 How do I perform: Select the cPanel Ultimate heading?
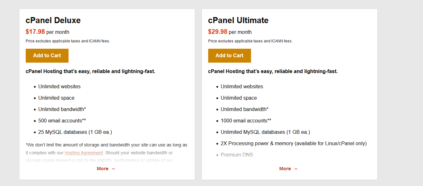(238, 20)
